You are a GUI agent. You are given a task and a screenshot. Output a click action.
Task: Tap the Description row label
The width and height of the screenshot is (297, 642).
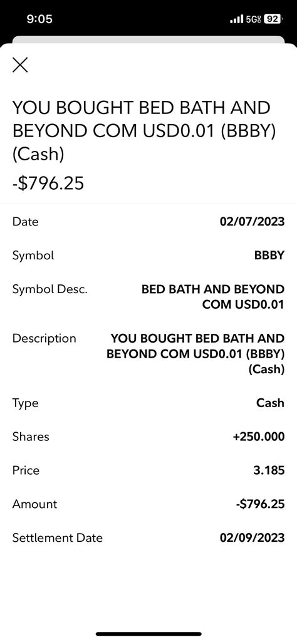[x=44, y=339]
